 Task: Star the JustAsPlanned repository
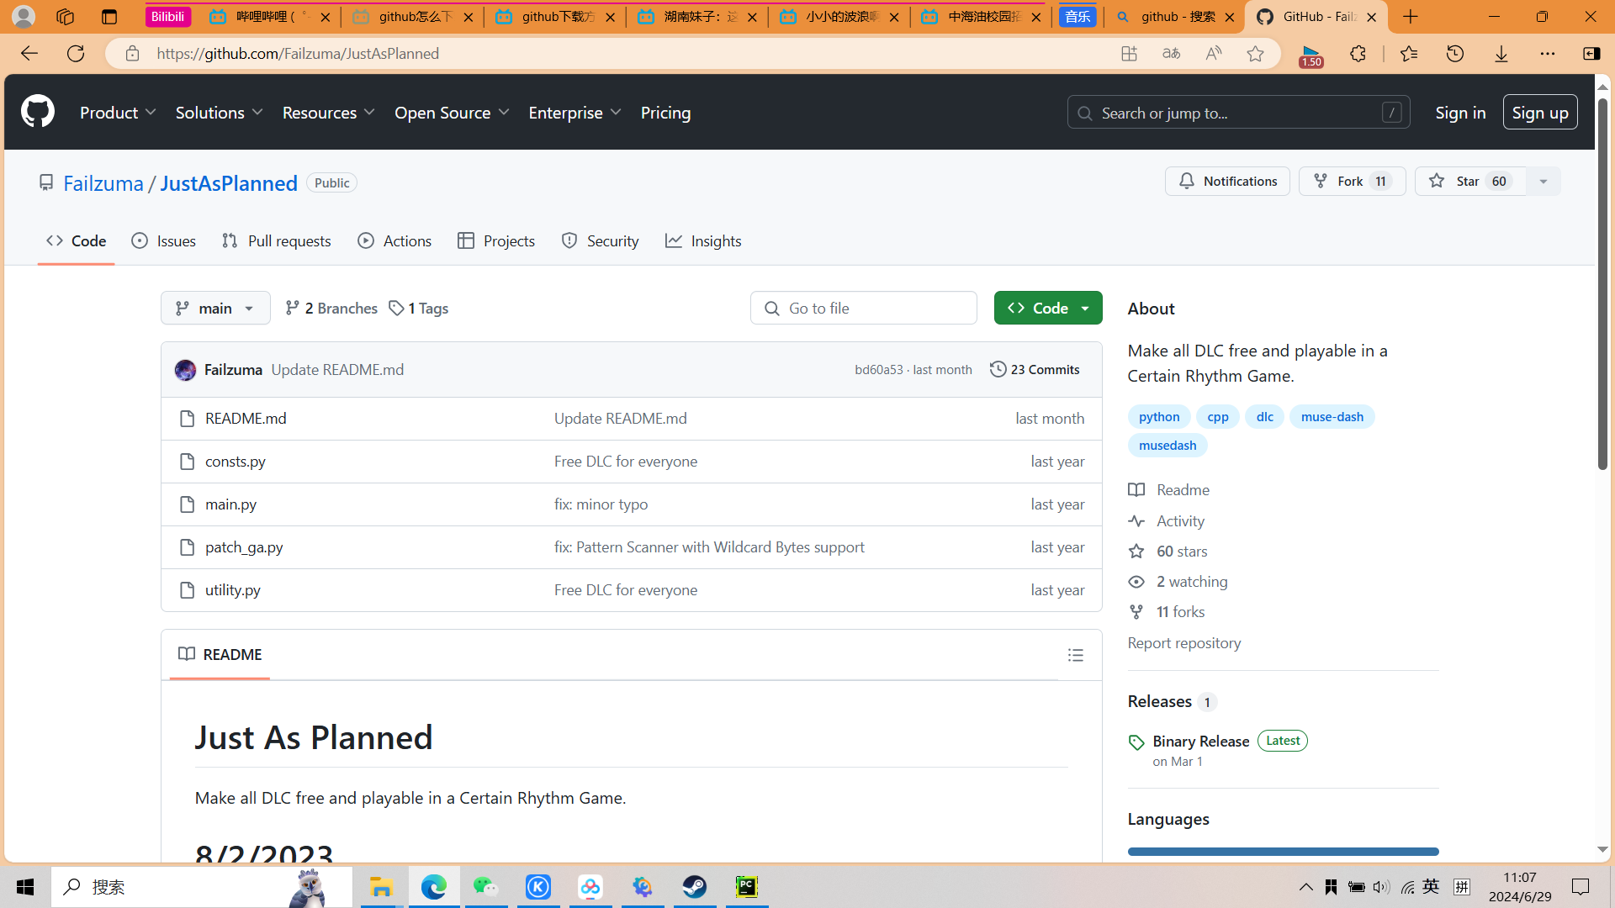(1470, 182)
